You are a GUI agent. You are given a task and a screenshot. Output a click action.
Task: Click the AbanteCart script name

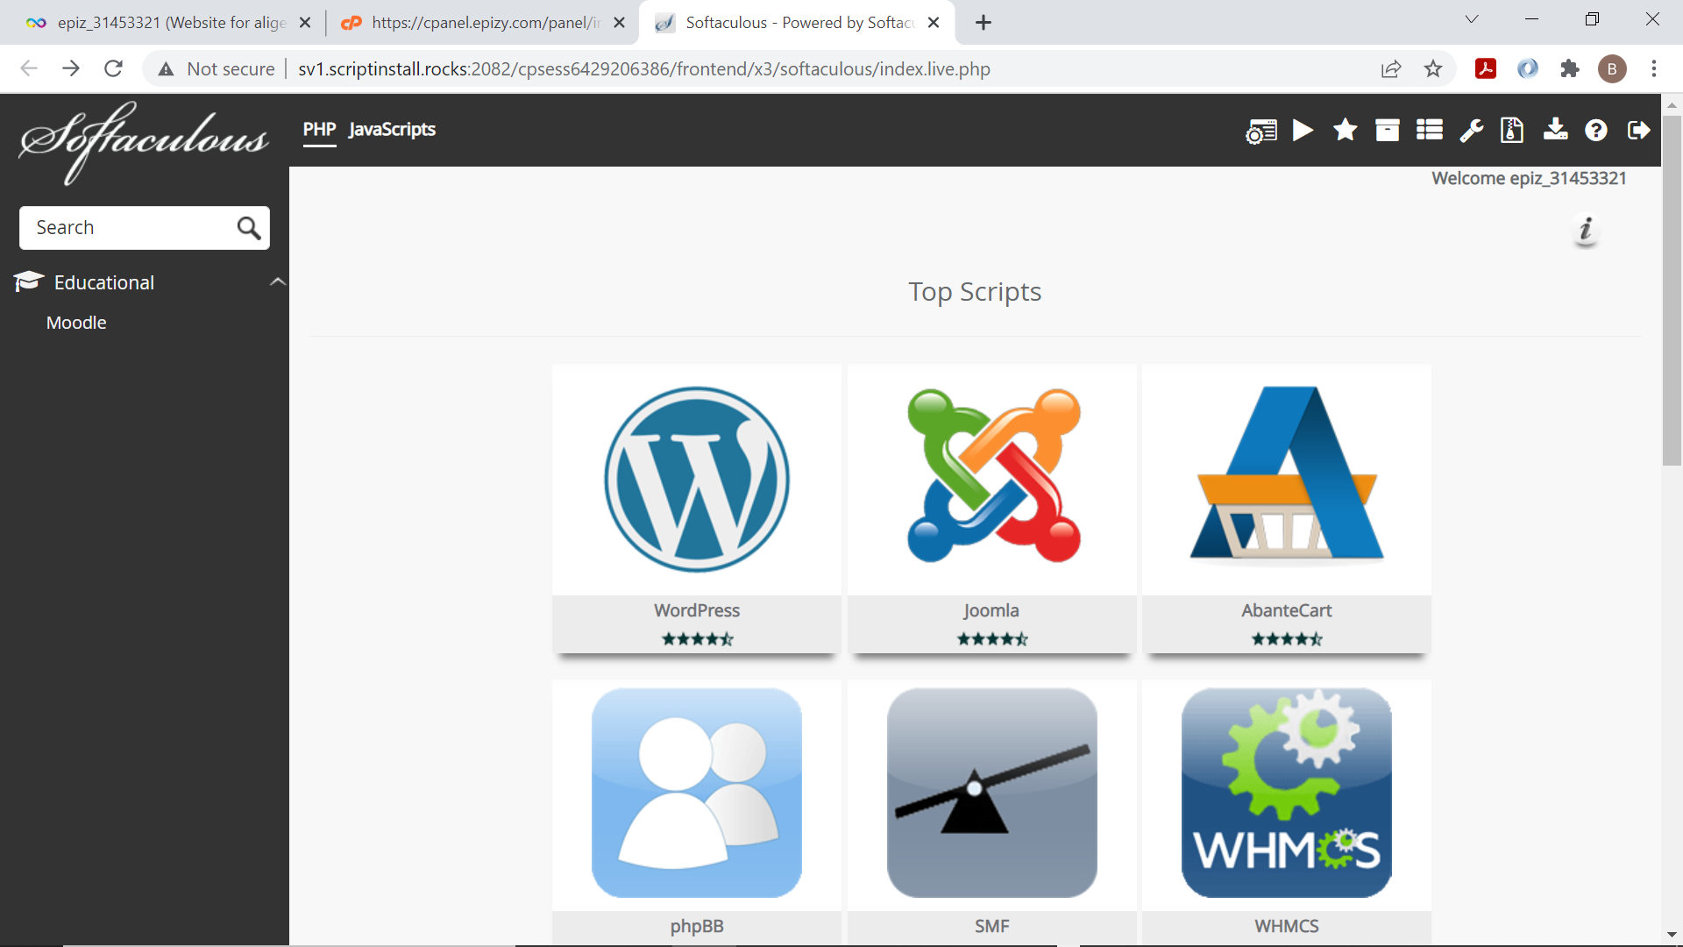1287,610
